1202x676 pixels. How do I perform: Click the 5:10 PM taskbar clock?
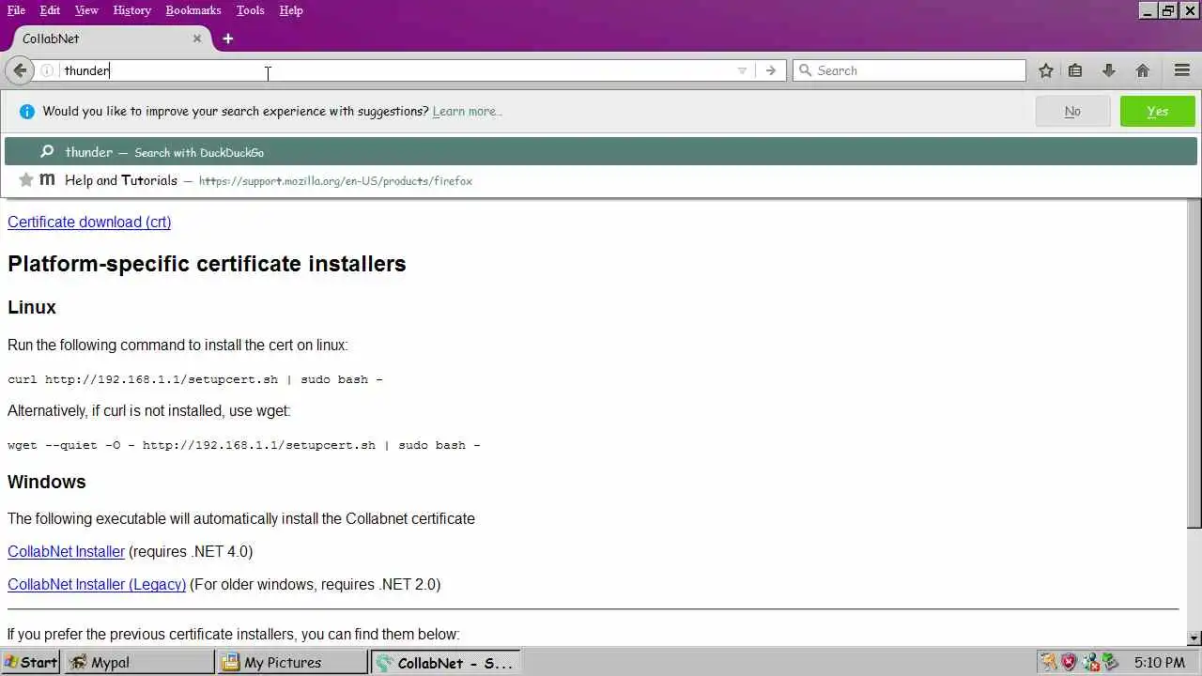click(1159, 662)
